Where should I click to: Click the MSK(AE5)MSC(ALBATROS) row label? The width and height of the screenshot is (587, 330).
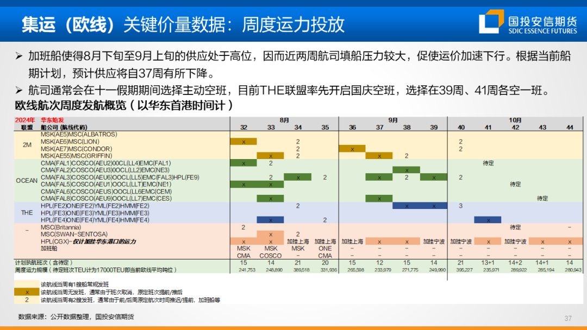pos(79,134)
